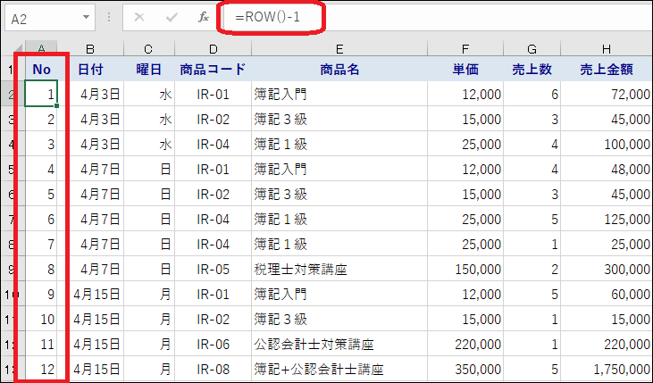
Task: Click the Cancel (X) icon in formula bar
Action: (139, 17)
